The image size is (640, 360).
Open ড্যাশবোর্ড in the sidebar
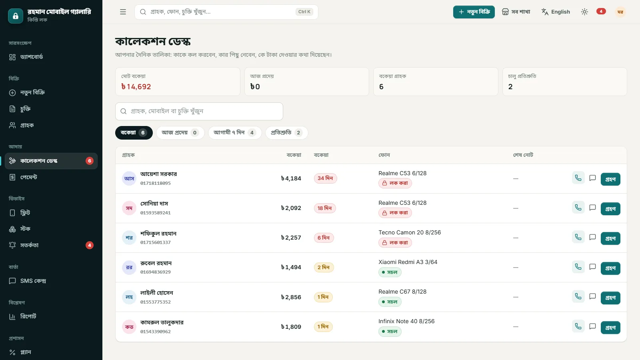coord(51,57)
